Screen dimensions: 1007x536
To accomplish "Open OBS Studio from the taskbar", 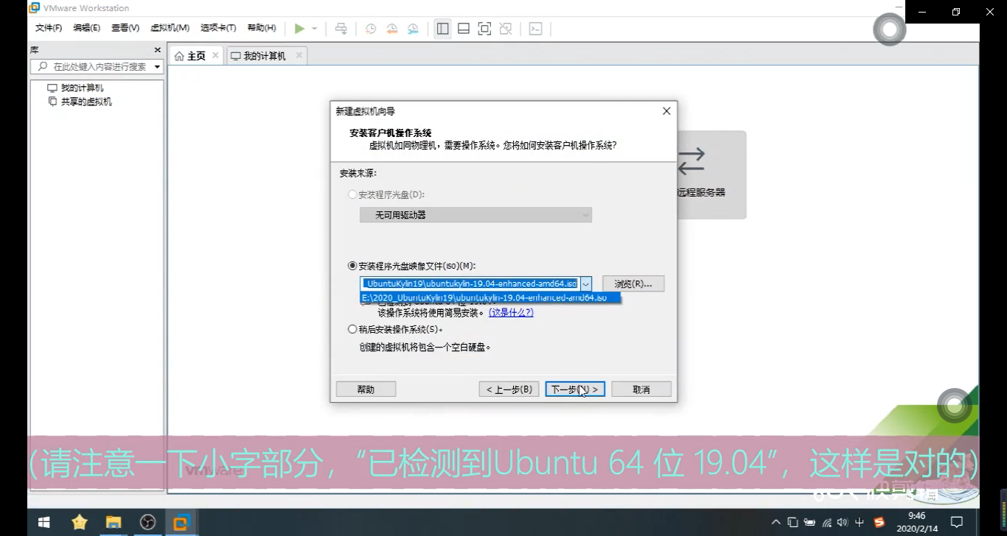I will (x=147, y=522).
